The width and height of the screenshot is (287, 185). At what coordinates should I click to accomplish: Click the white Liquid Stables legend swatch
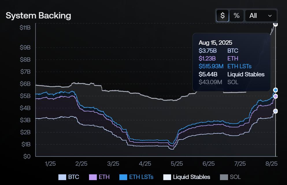click(x=167, y=177)
